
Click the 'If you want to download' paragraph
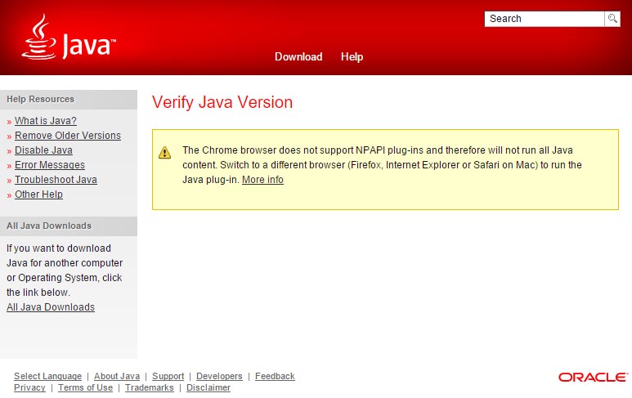click(x=65, y=271)
